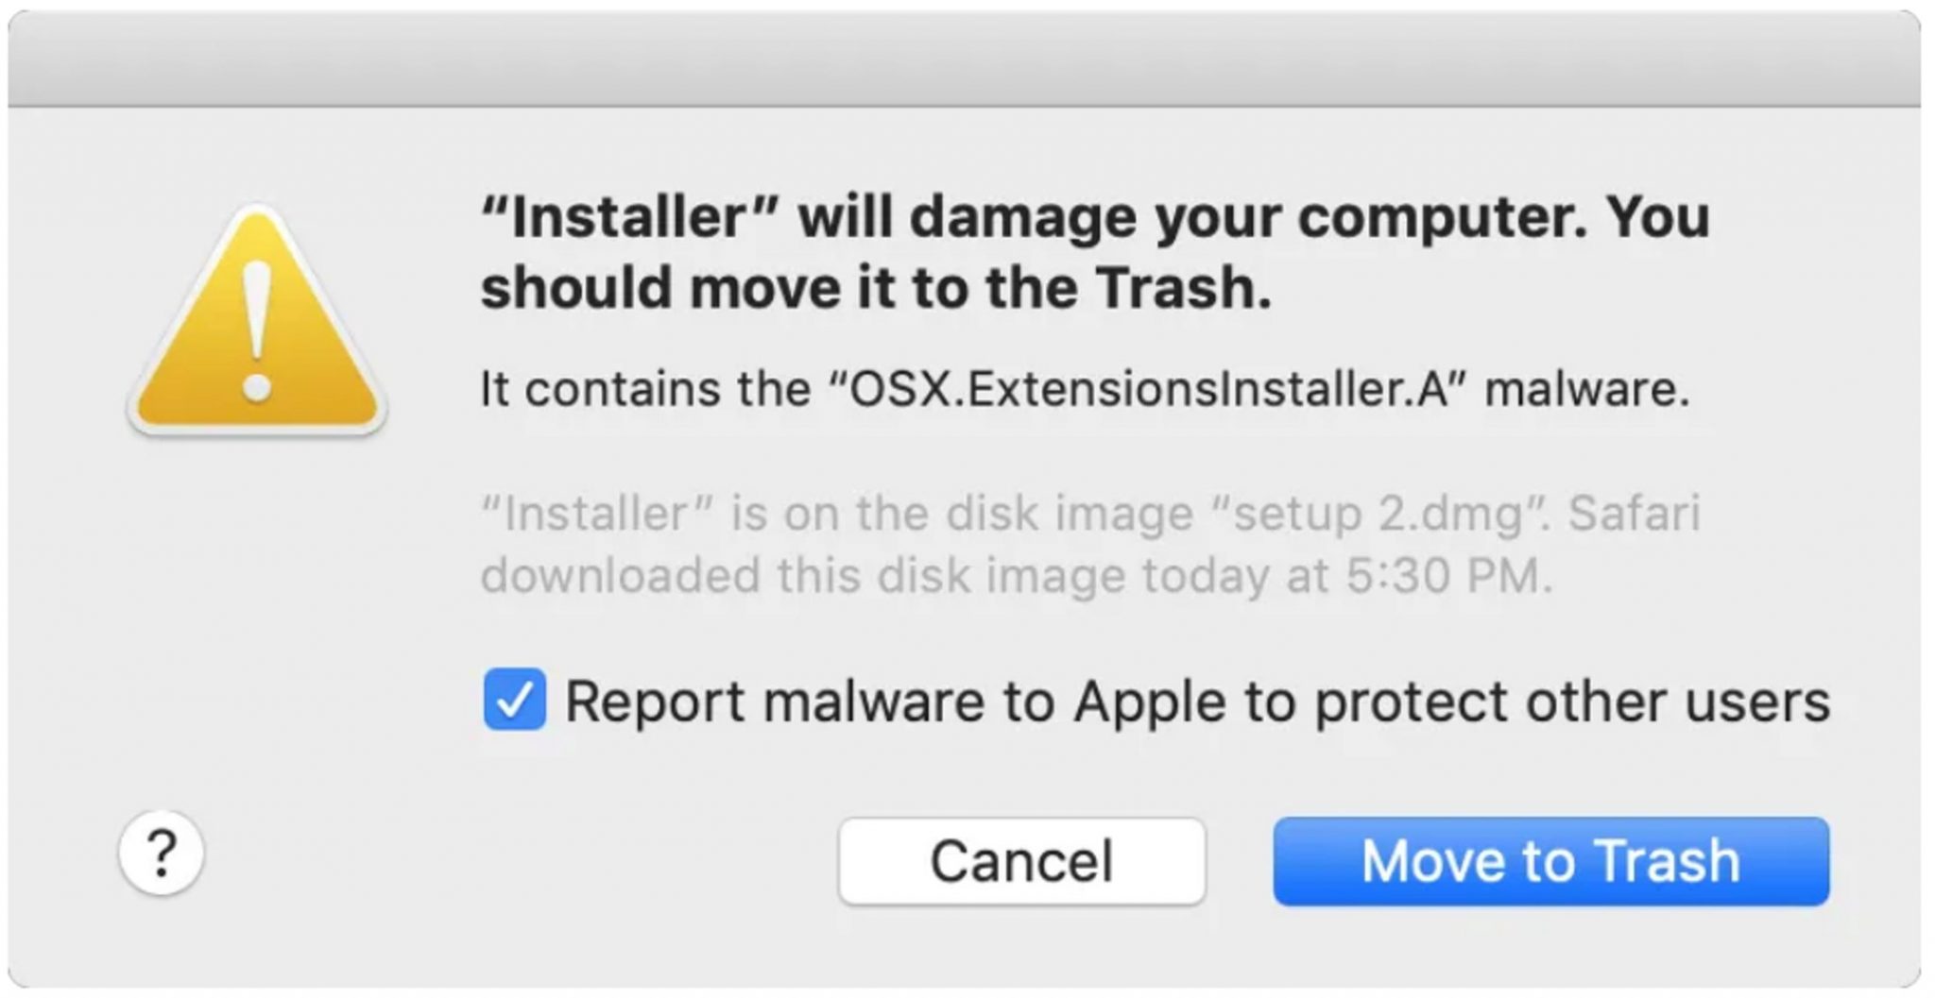
Task: Click the gray "Installer" text about disk image
Action: pyautogui.click(x=597, y=515)
